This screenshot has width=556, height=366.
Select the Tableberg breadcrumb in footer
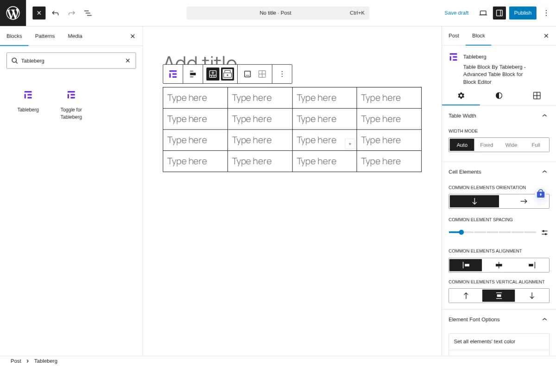coord(46,361)
